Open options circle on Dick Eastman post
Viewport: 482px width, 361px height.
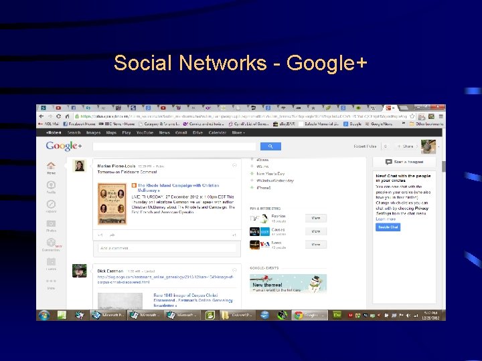pyautogui.click(x=234, y=271)
